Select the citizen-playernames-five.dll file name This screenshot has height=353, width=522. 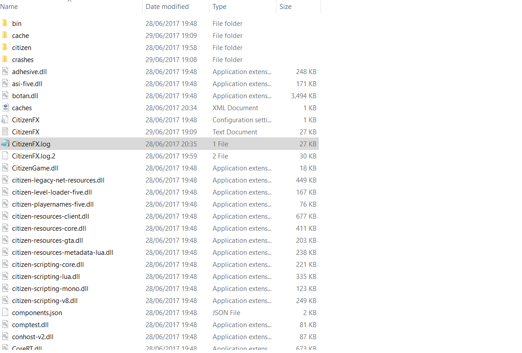point(53,204)
